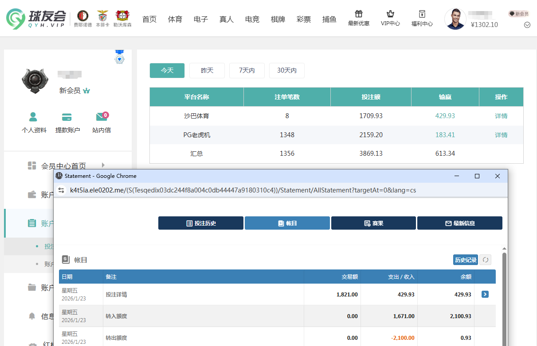
Task: Click the site info icon in address bar
Action: (62, 190)
